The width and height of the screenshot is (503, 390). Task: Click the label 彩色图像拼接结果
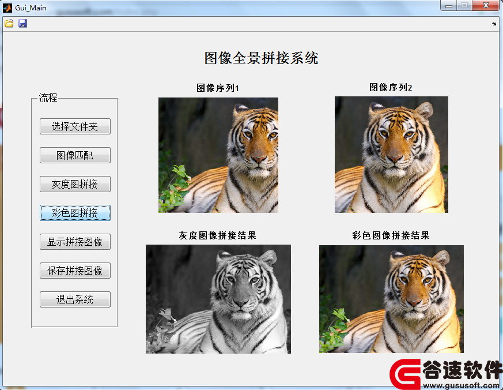tap(391, 235)
